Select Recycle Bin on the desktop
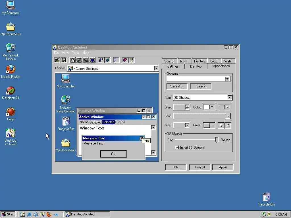The height and width of the screenshot is (218, 291). point(266,199)
